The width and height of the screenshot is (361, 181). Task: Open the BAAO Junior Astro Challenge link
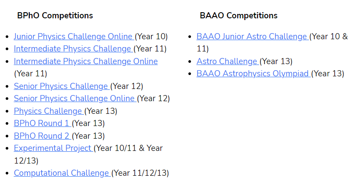252,37
